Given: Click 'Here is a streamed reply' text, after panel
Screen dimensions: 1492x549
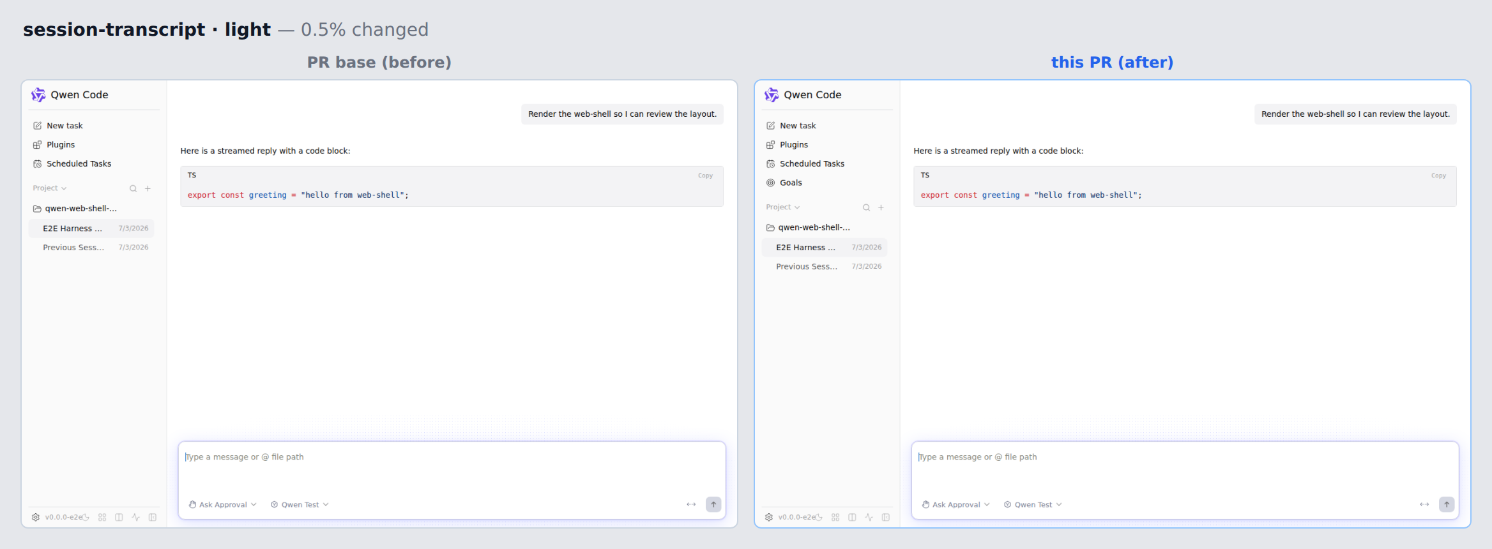Looking at the screenshot, I should [x=998, y=151].
